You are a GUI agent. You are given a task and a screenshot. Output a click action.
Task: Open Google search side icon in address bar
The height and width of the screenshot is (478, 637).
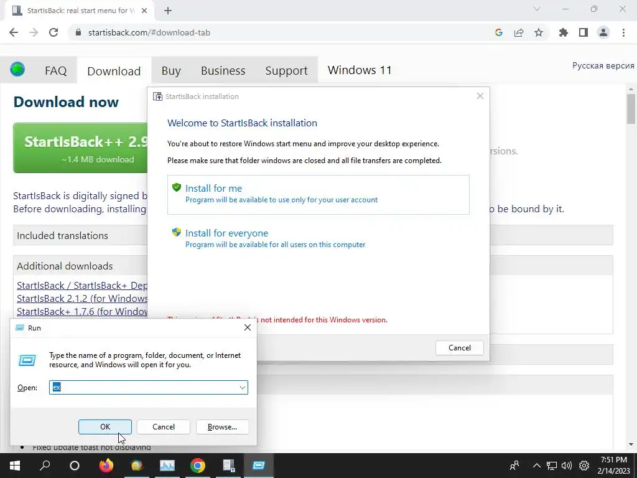[499, 32]
